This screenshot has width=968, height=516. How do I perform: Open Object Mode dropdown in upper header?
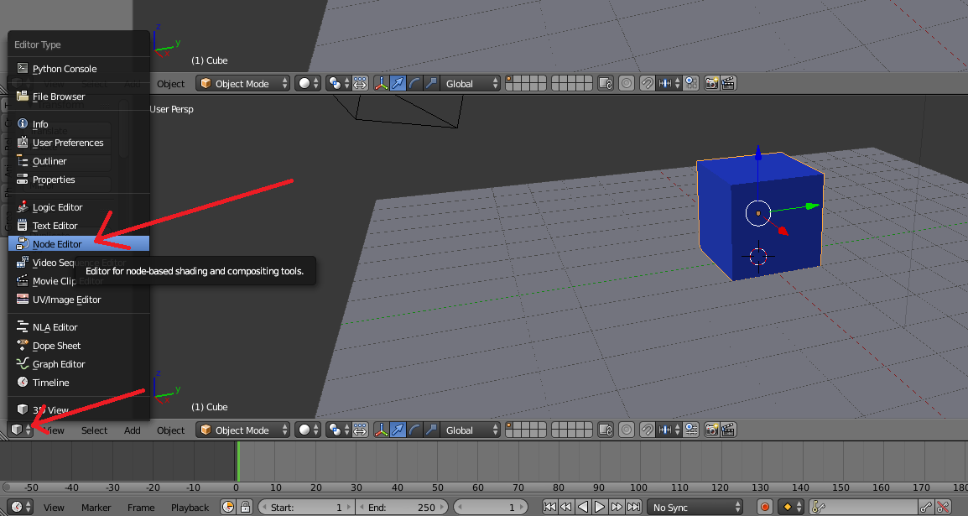[242, 83]
